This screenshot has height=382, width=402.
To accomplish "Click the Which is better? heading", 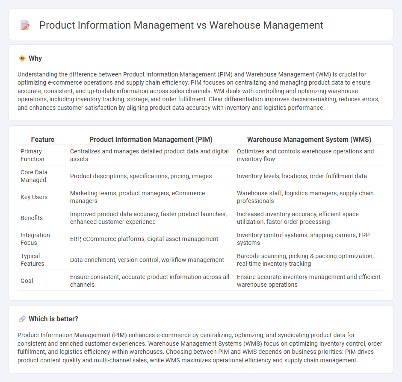I will tap(53, 319).
